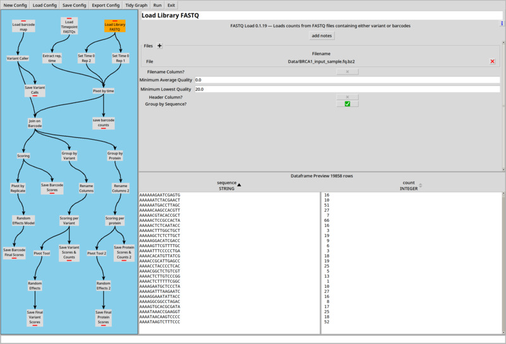Select the Random Effects node

click(35, 286)
